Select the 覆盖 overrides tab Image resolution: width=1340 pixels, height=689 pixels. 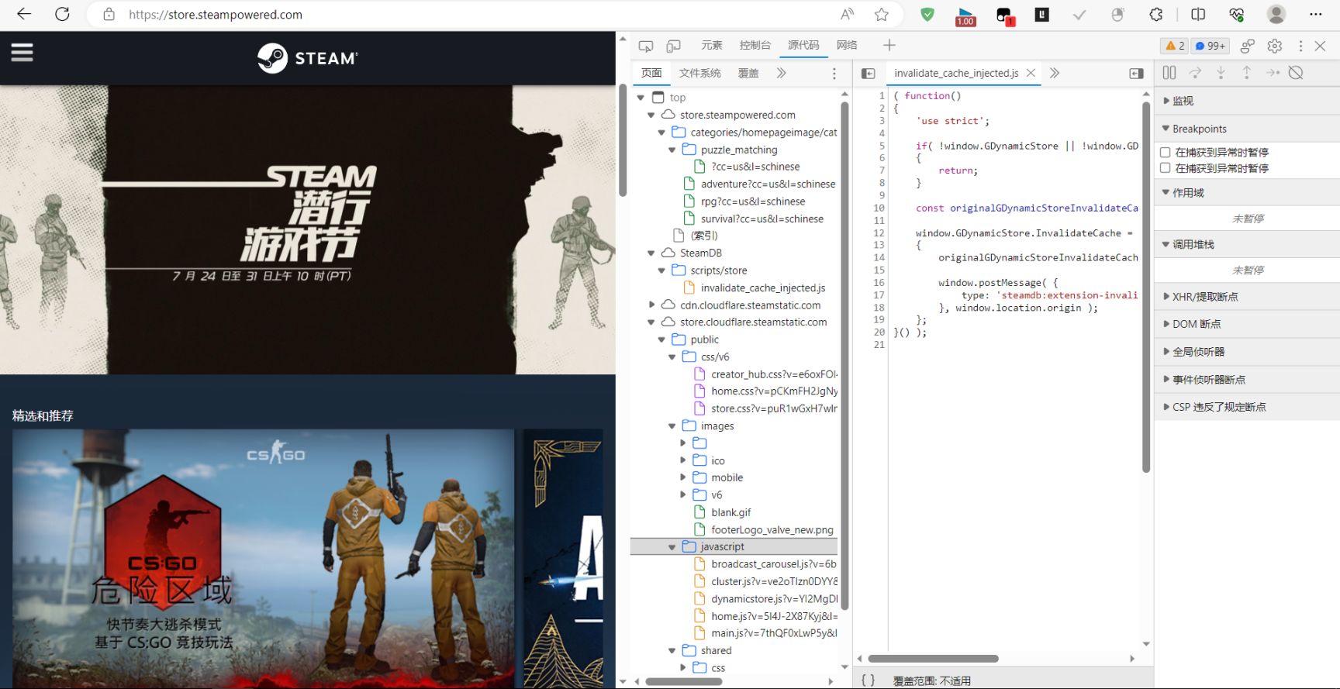point(748,73)
